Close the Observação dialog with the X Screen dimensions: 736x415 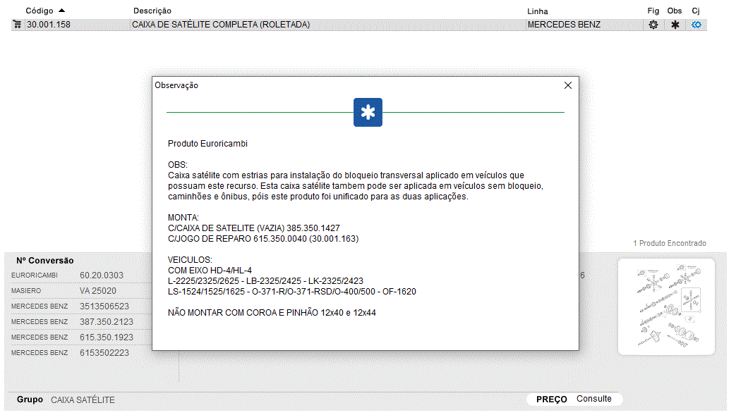[x=568, y=85]
